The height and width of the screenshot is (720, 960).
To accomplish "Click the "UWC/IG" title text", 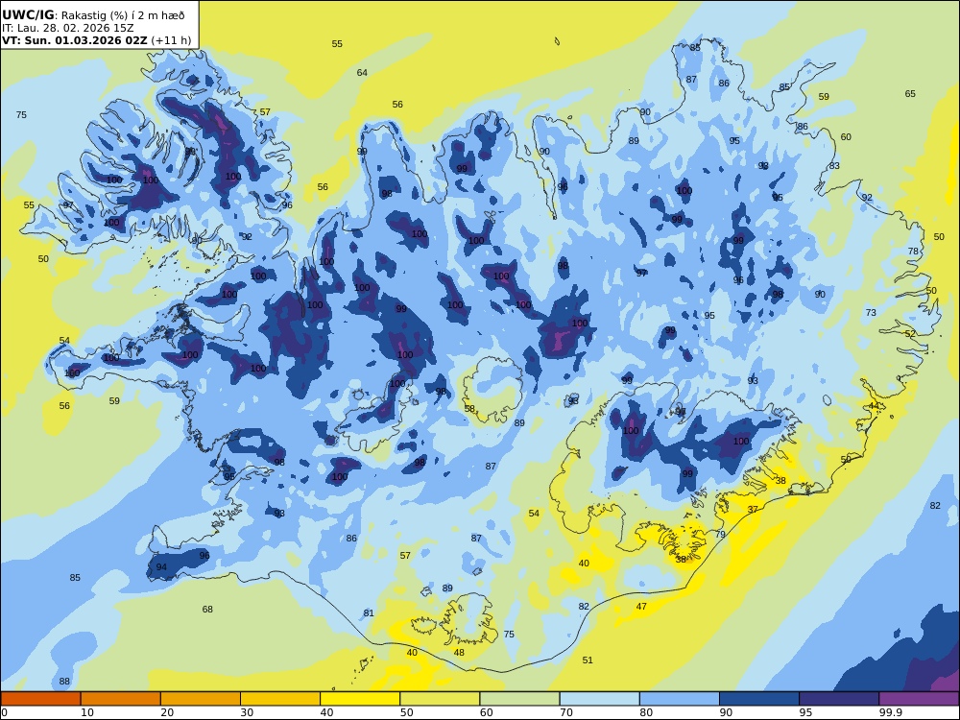I will pos(28,15).
